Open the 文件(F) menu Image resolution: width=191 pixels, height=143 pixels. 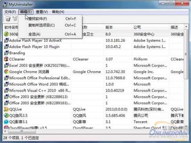pyautogui.click(x=10, y=12)
